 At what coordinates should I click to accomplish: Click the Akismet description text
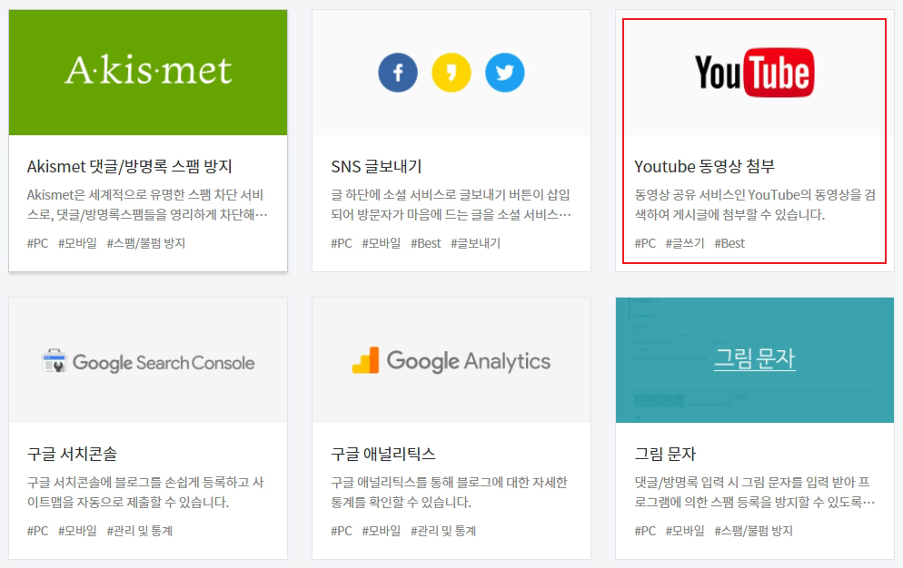147,205
